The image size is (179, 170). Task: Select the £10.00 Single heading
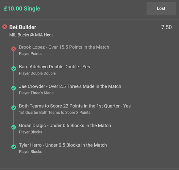22,9
